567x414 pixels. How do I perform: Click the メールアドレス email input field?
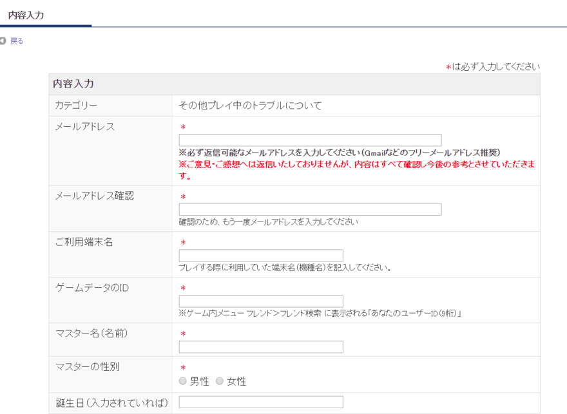coord(309,140)
